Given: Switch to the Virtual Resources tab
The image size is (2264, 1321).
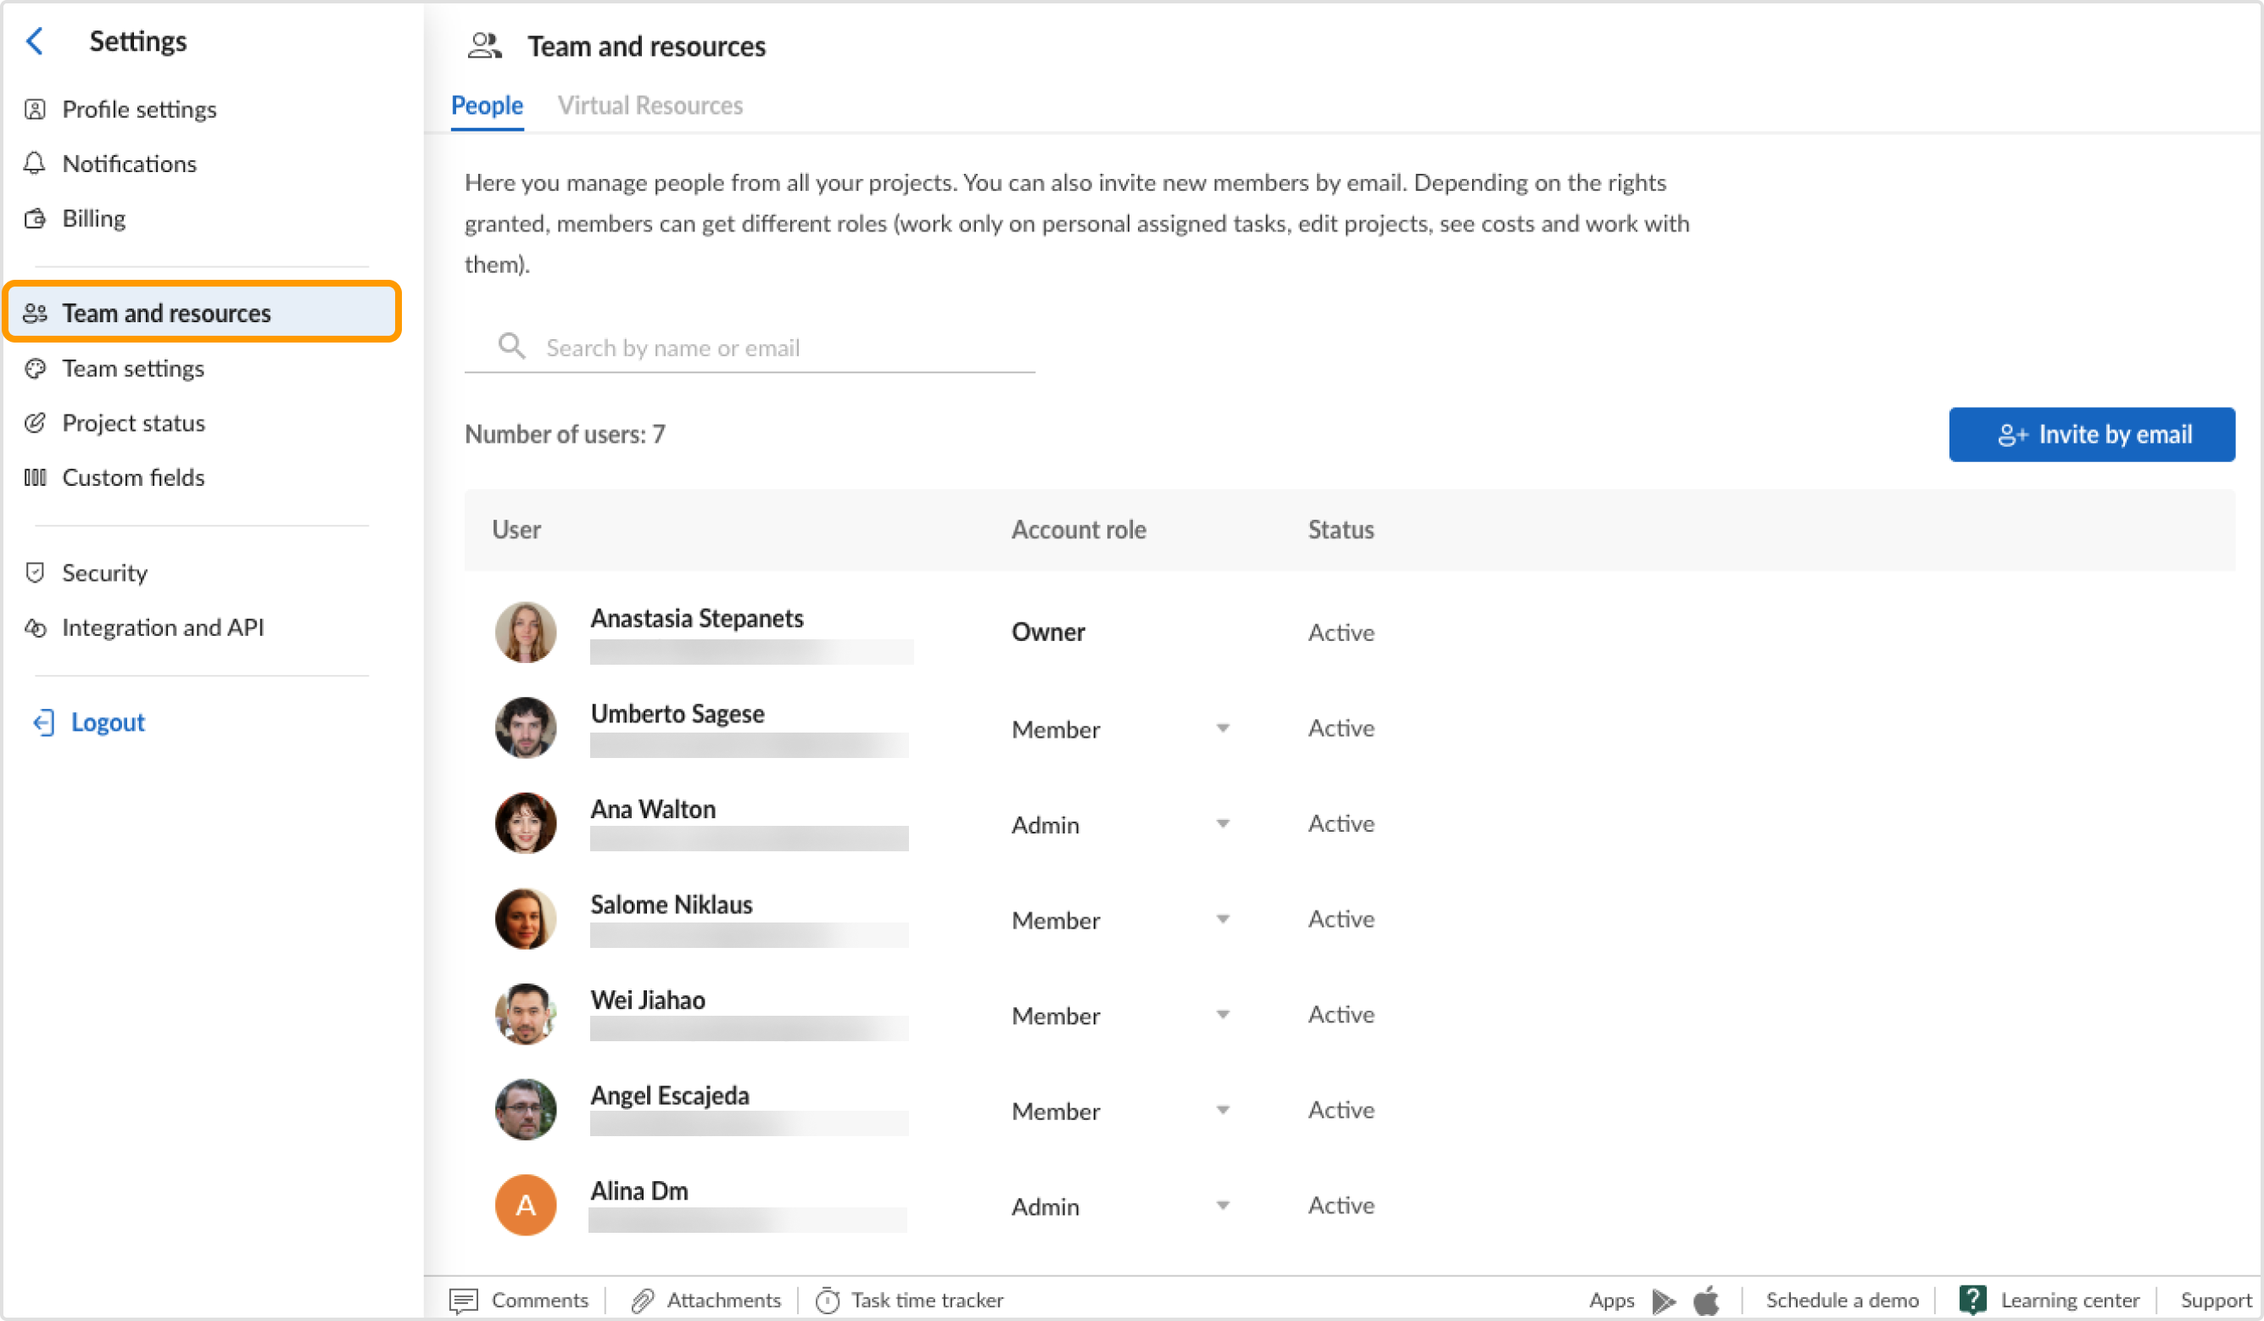Looking at the screenshot, I should point(650,105).
